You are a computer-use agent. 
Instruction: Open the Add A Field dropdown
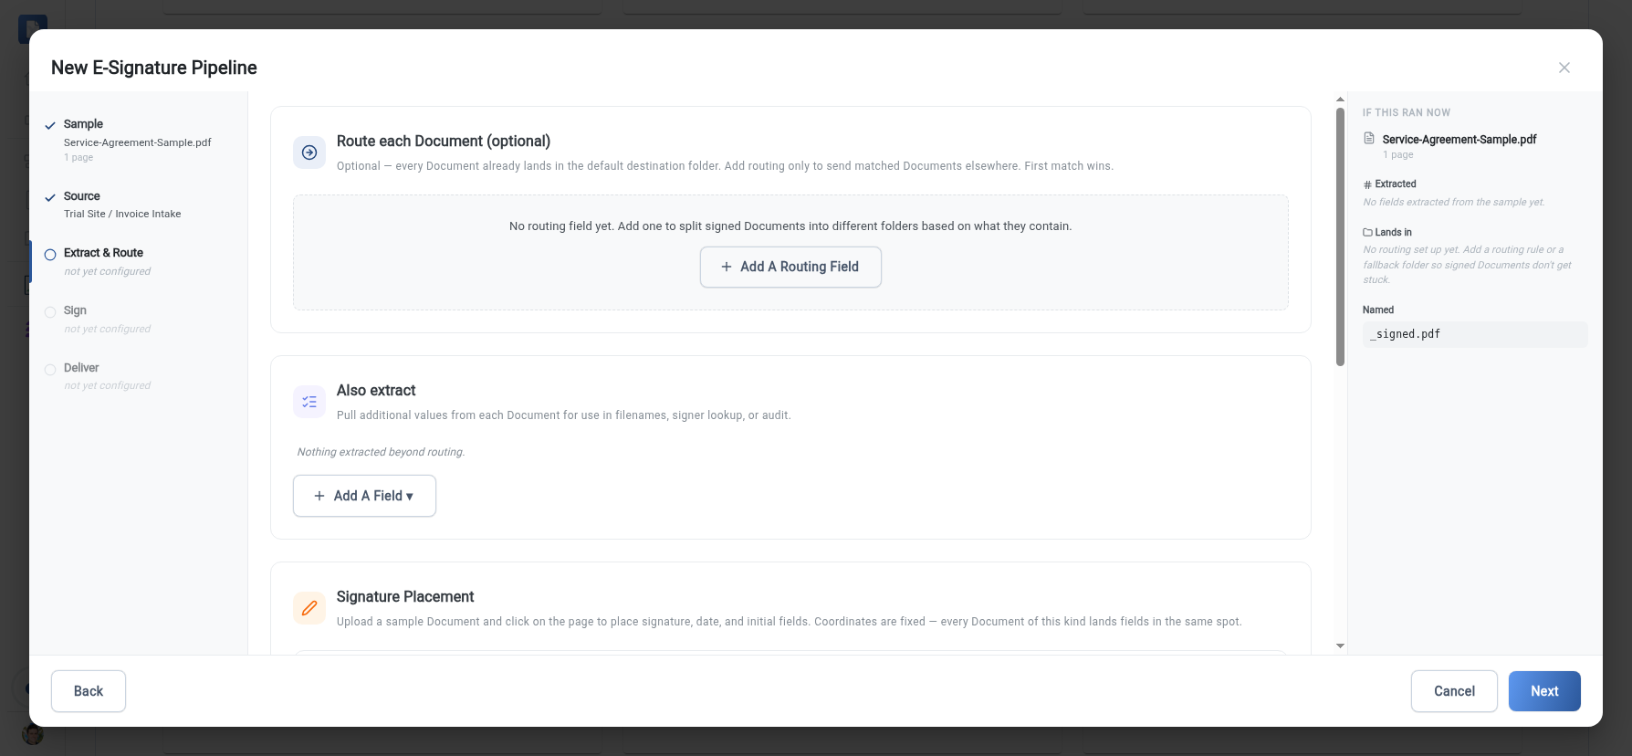tap(364, 496)
